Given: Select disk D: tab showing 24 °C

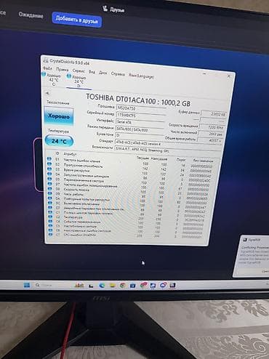Looking at the screenshot, I should pyautogui.click(x=79, y=81).
